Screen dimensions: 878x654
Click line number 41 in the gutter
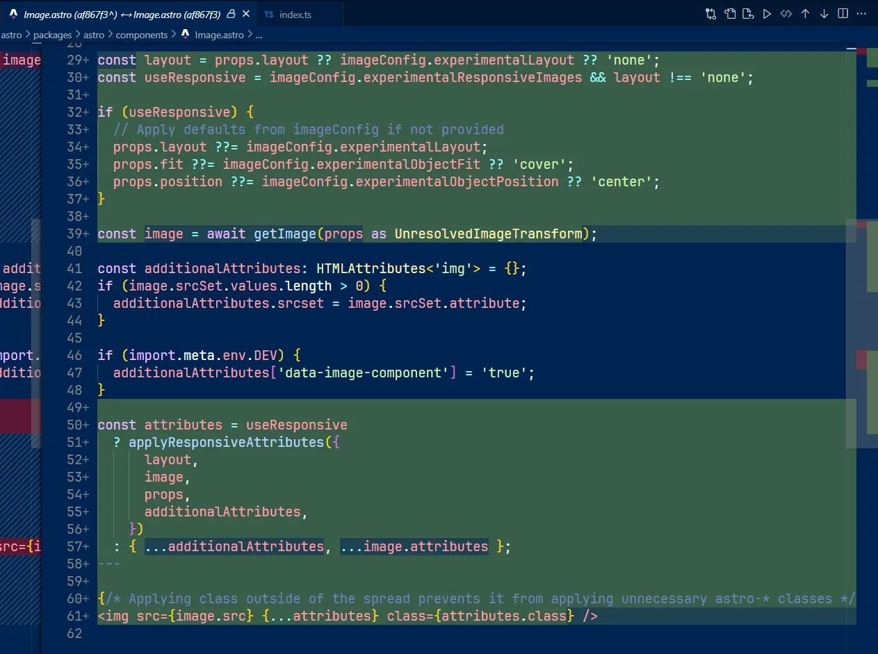pyautogui.click(x=74, y=269)
